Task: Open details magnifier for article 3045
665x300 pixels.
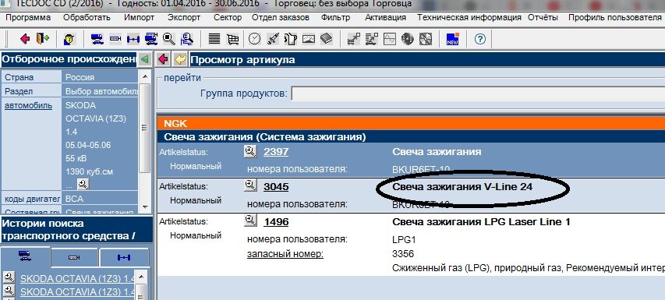Action: 251,185
